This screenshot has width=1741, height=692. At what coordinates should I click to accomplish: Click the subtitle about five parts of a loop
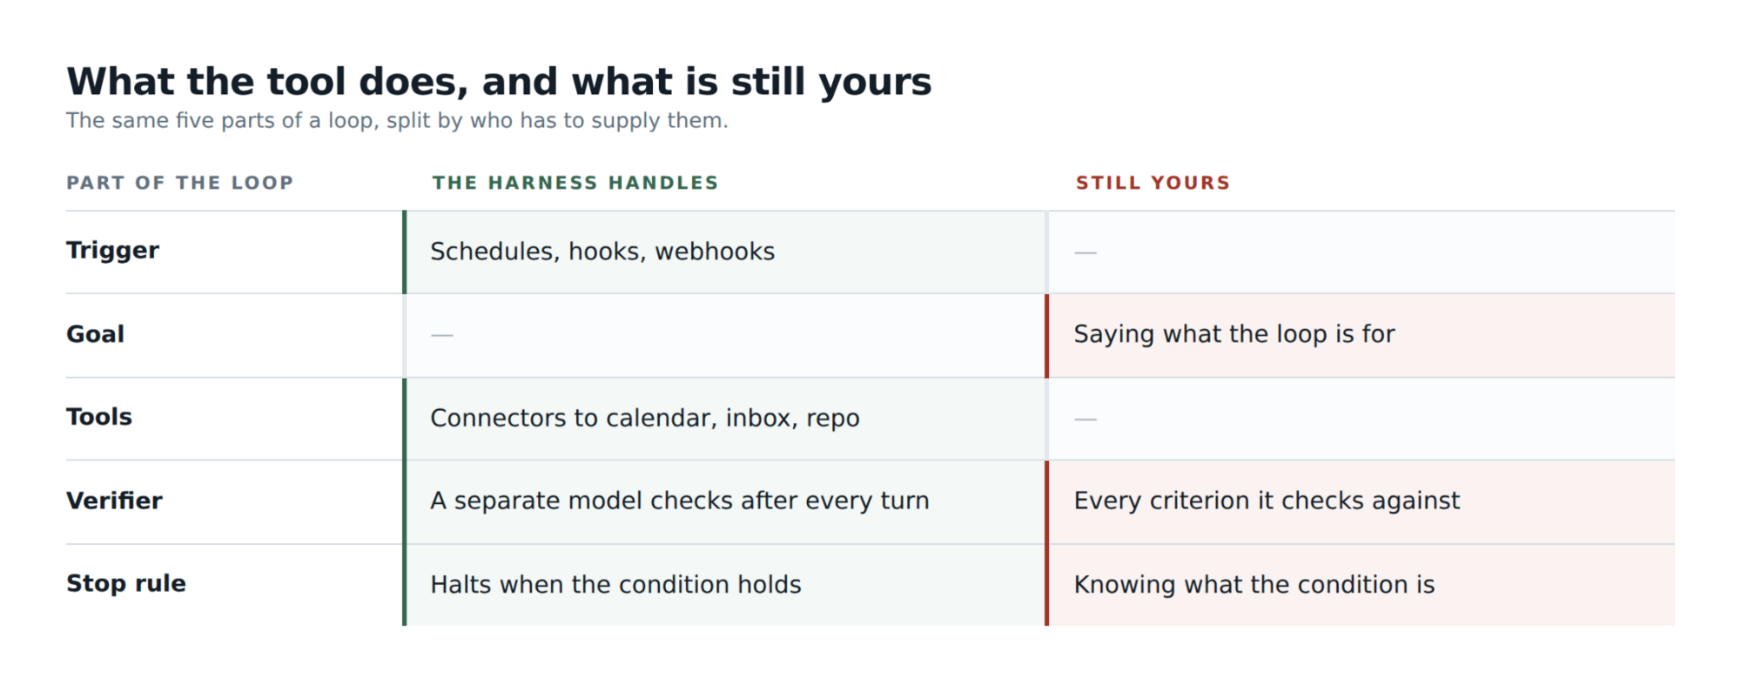pos(397,120)
